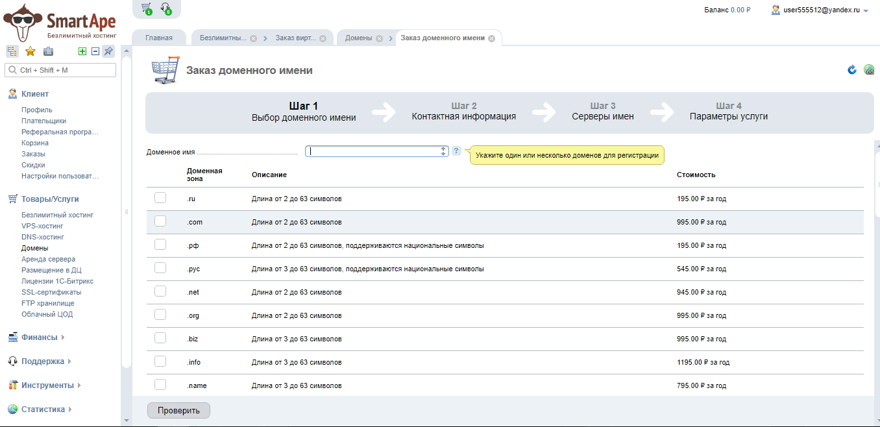Switch sidebar to favorites star view
880x427 pixels.
pyautogui.click(x=30, y=52)
